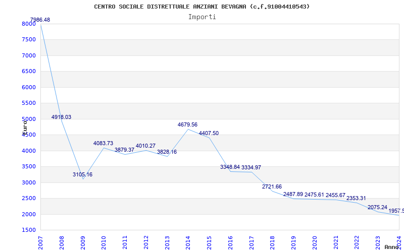Image resolution: width=404 pixels, height=252 pixels.
Task: Select the 2721.66 data label for 2018
Action: pyautogui.click(x=272, y=187)
